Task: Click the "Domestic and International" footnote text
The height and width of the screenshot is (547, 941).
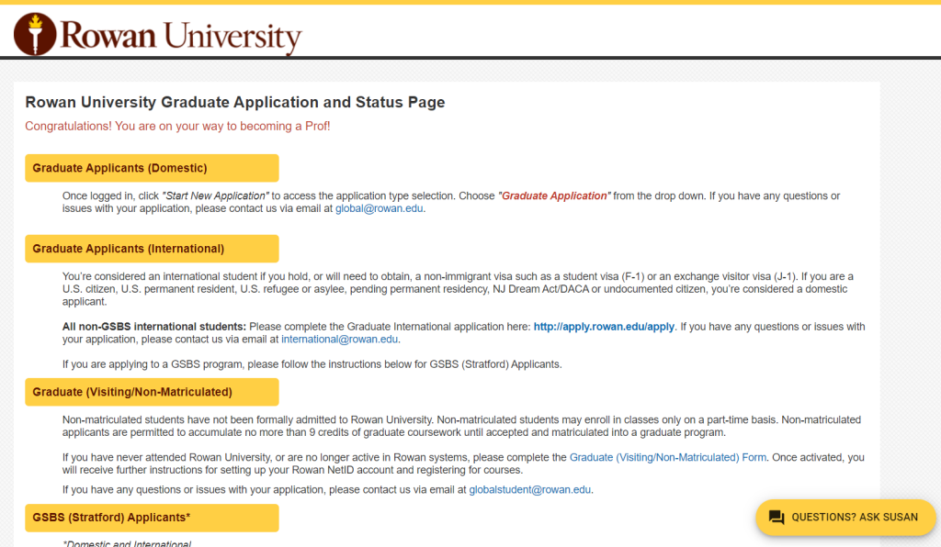Action: pos(126,543)
